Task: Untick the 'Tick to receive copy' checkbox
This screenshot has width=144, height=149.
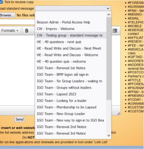Action: click(1, 2)
